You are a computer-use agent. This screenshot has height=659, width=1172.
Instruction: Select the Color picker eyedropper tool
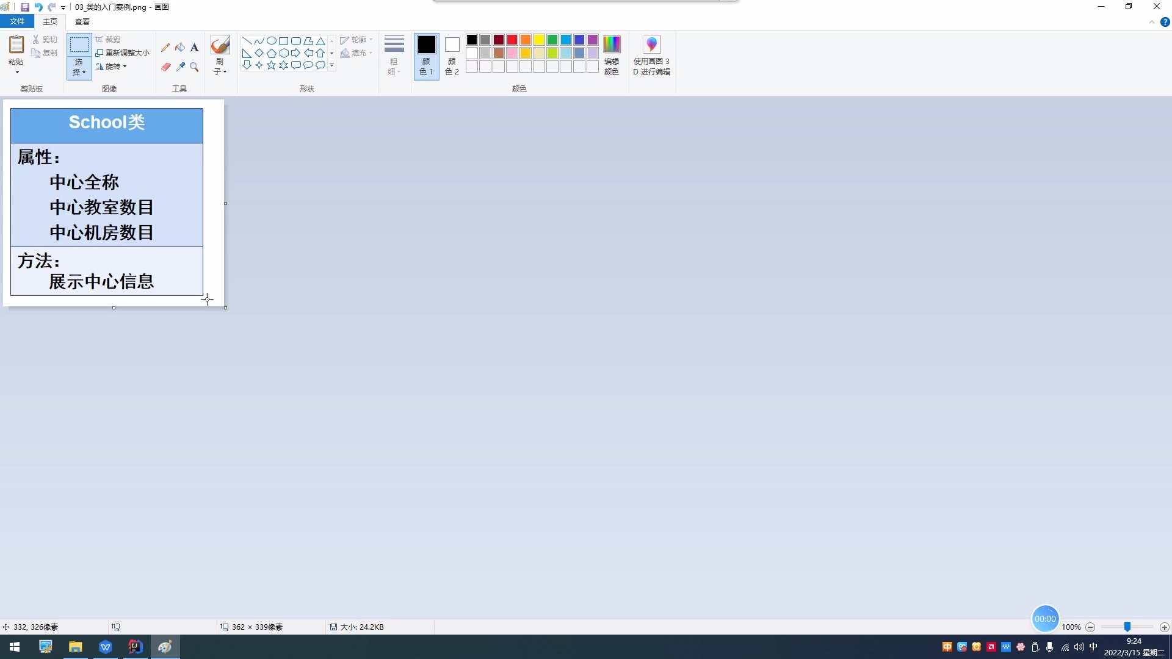(180, 67)
